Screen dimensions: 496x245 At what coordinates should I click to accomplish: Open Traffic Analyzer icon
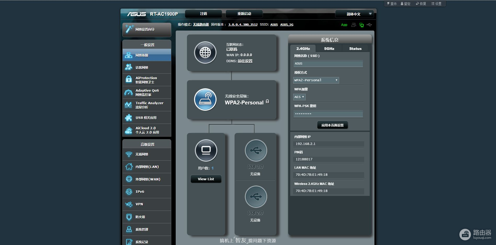click(129, 105)
